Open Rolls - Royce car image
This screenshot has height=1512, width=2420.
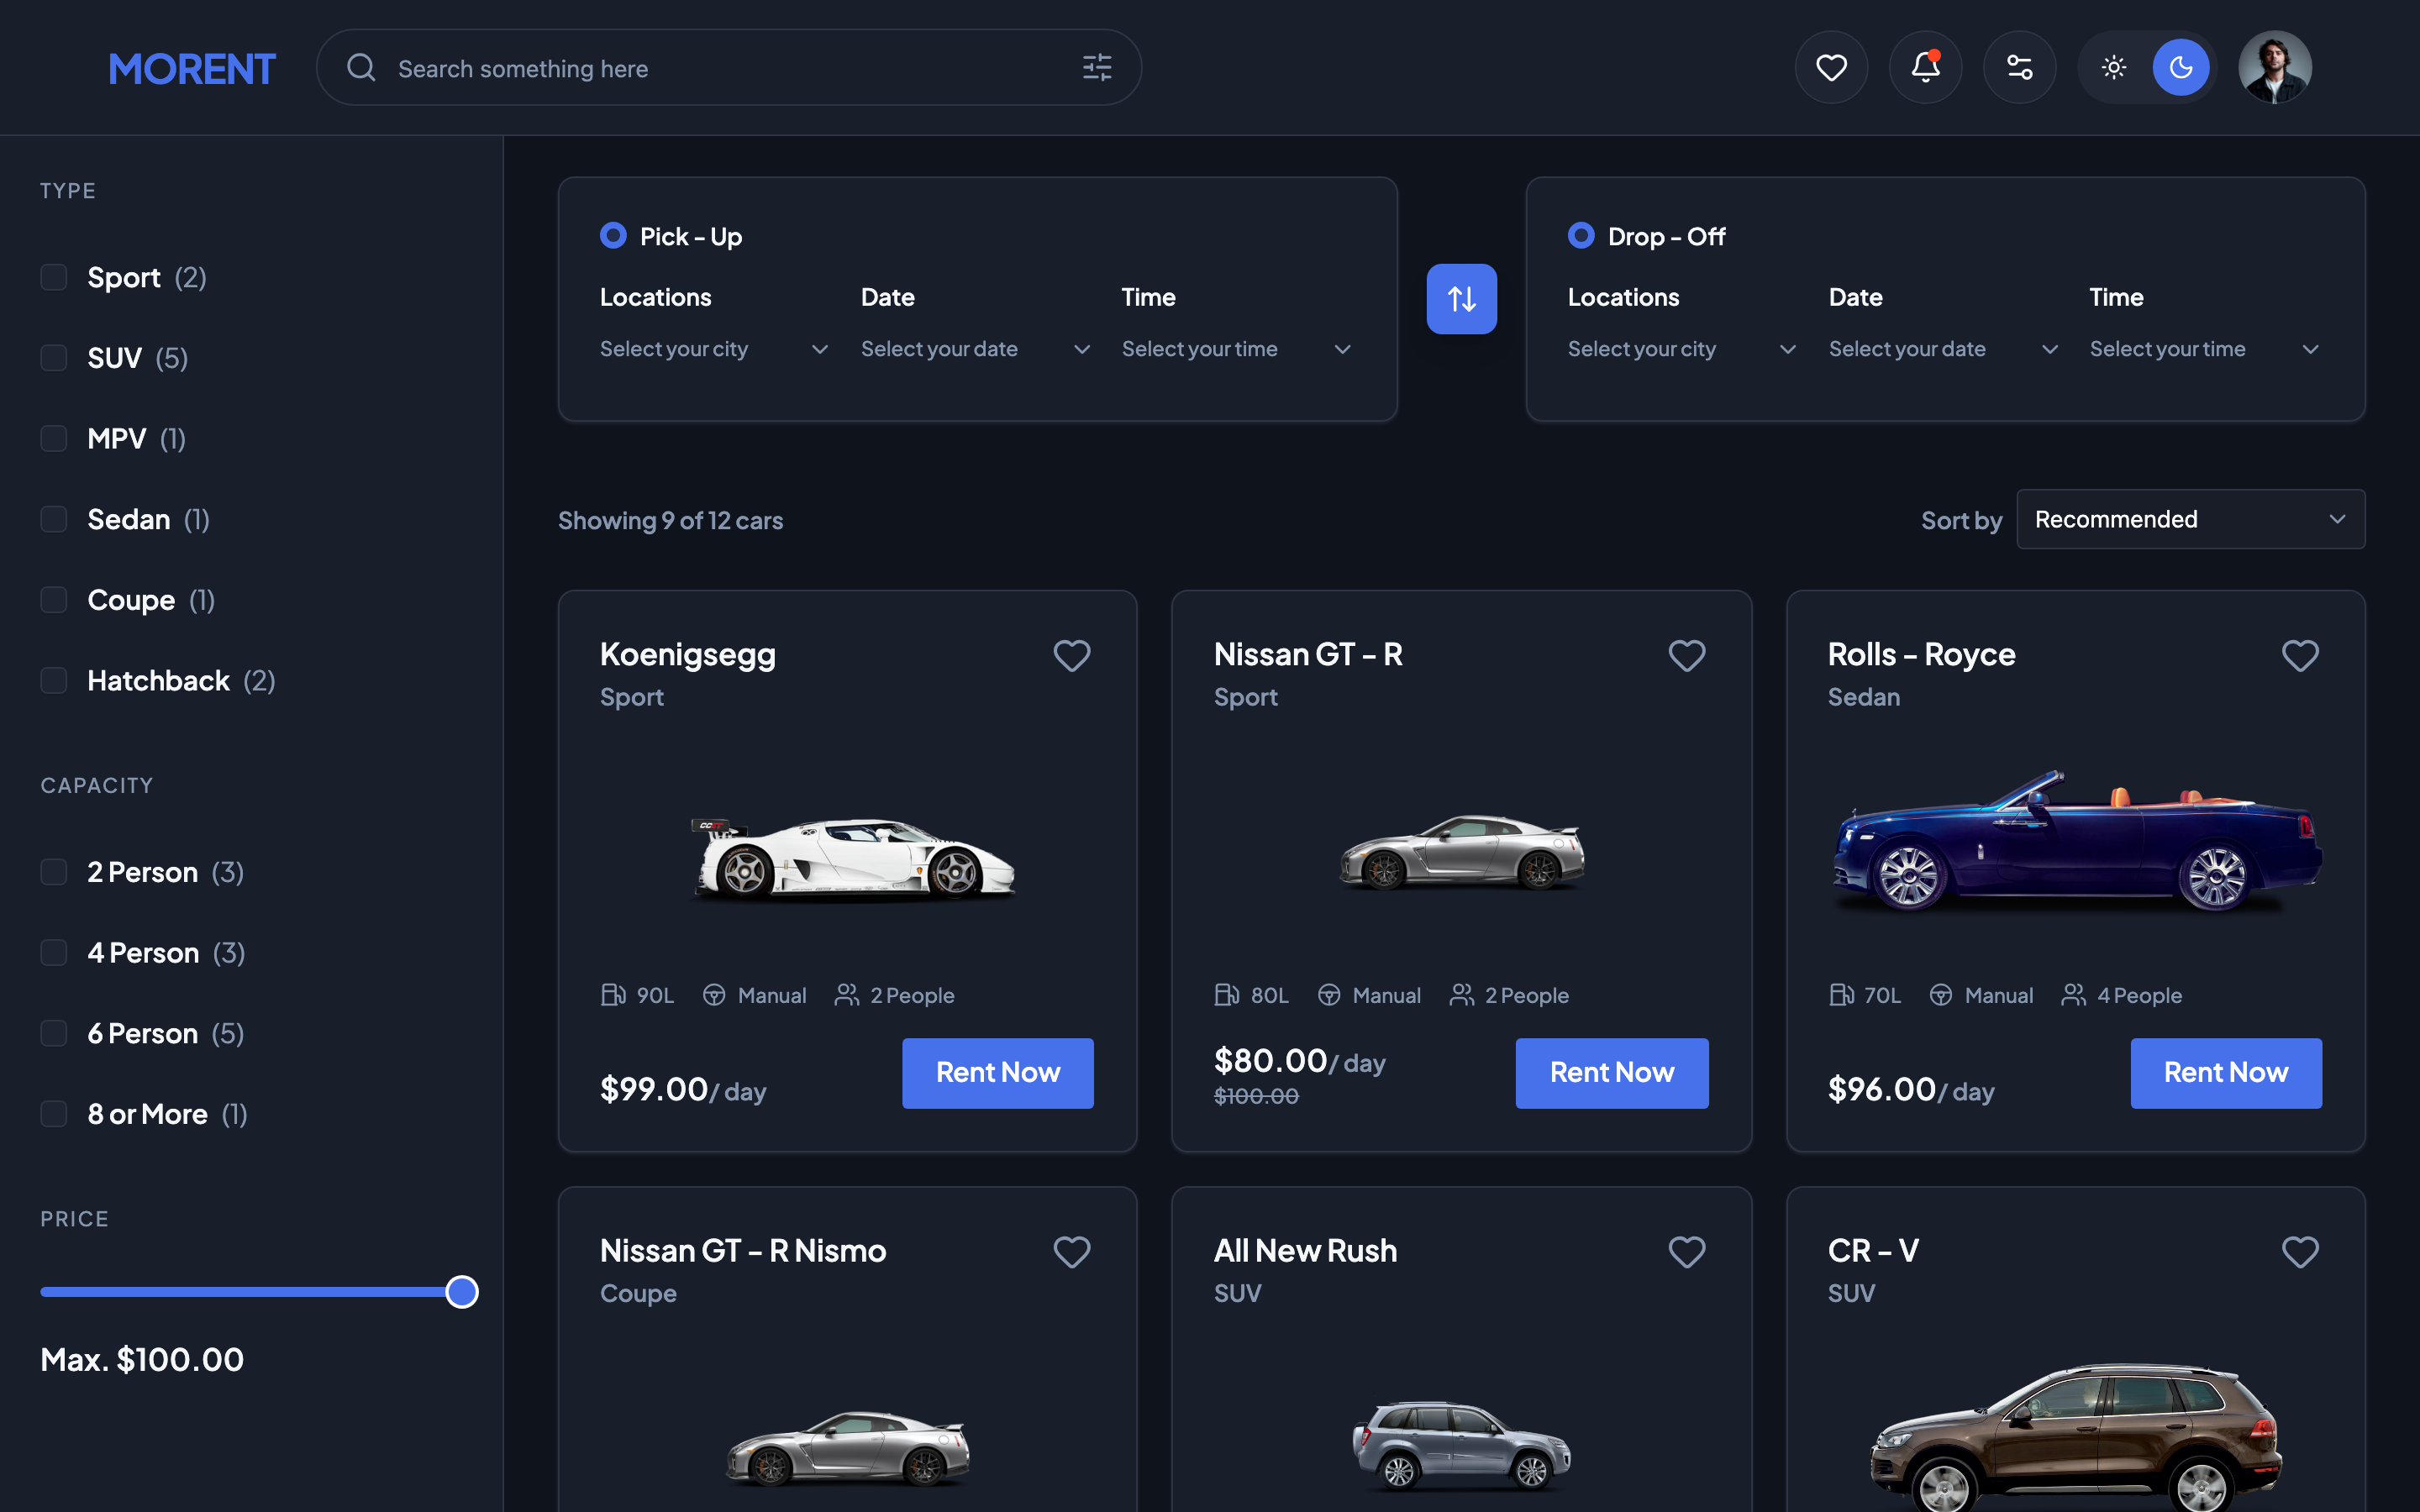[x=2077, y=840]
